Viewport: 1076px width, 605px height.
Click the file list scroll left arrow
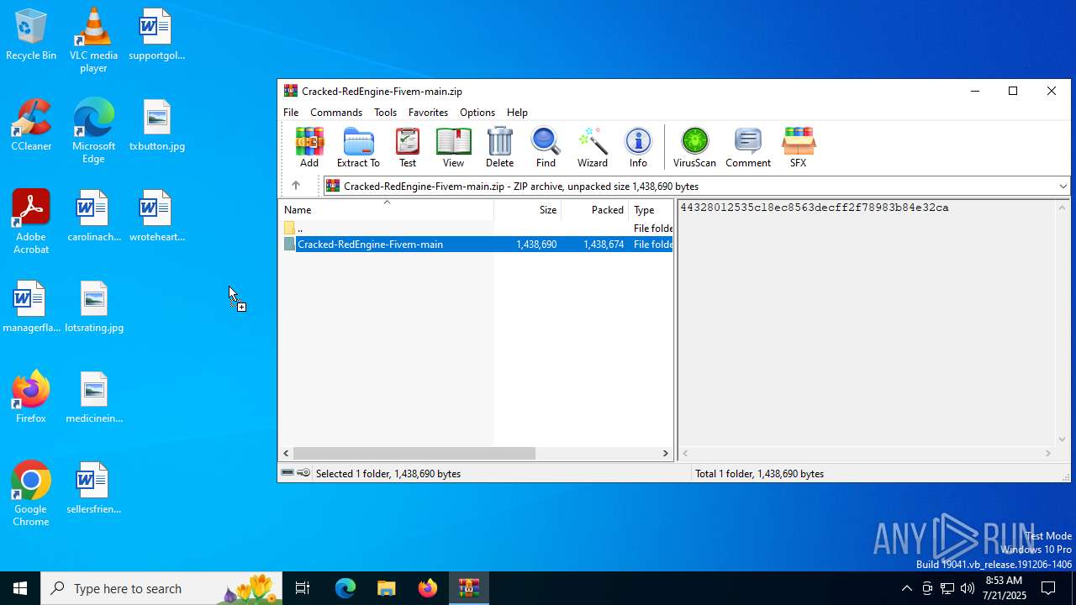coord(286,453)
